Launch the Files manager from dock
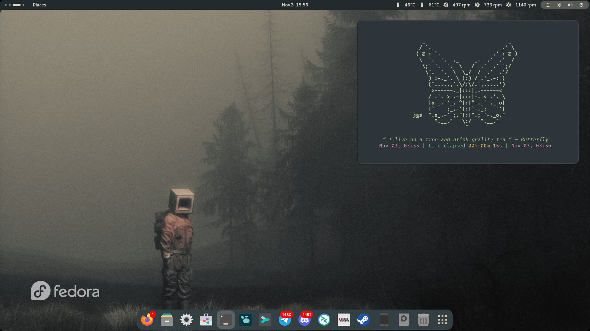This screenshot has width=590, height=331. pyautogui.click(x=167, y=320)
